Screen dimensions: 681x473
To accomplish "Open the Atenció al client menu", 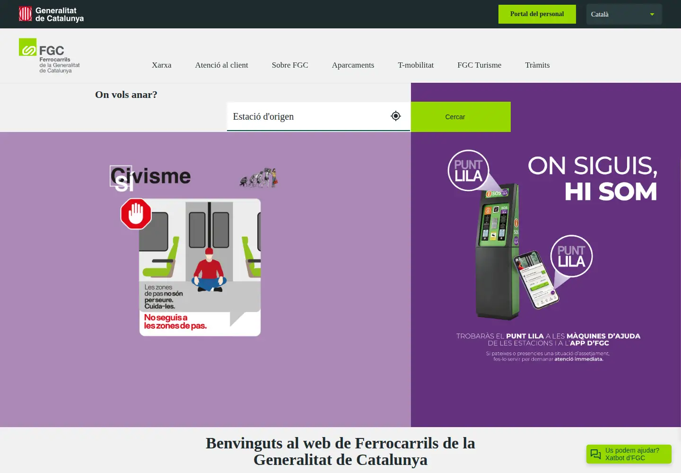I will tap(221, 65).
